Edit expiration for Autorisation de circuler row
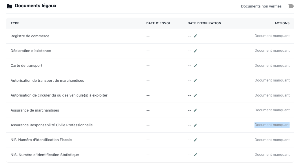 tap(195, 95)
